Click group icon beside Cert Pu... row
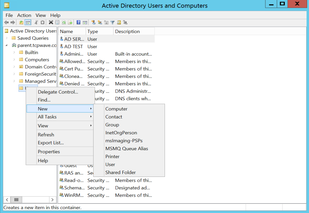This screenshot has width=309, height=213. coord(61,69)
